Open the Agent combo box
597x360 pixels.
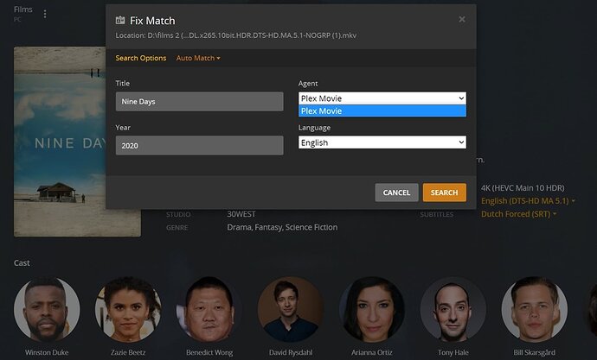coord(382,98)
